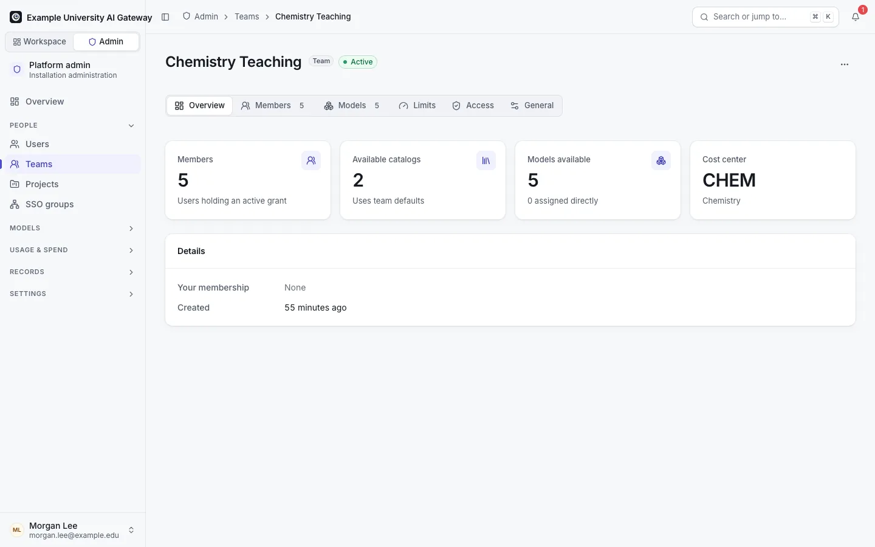Click the Team label badge

321,61
